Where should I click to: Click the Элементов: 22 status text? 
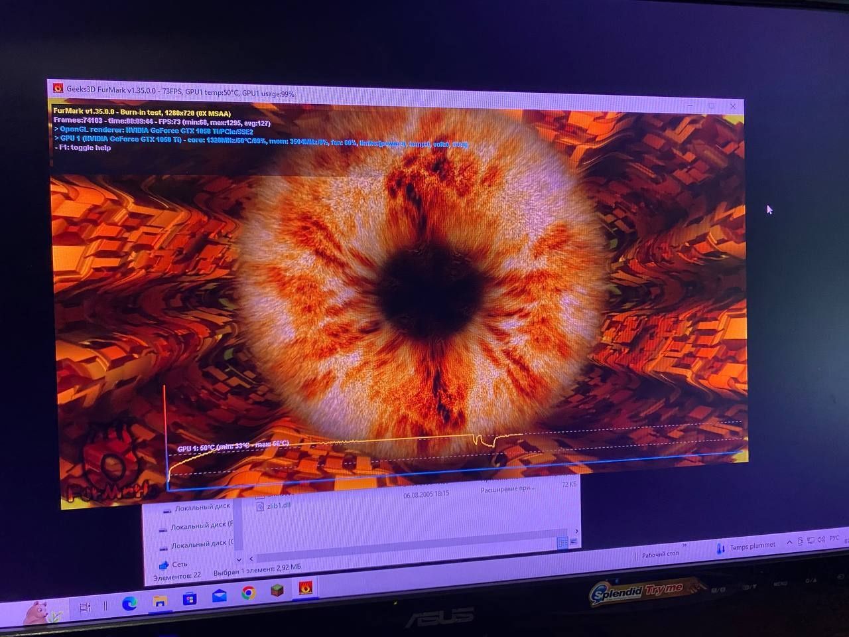(177, 577)
